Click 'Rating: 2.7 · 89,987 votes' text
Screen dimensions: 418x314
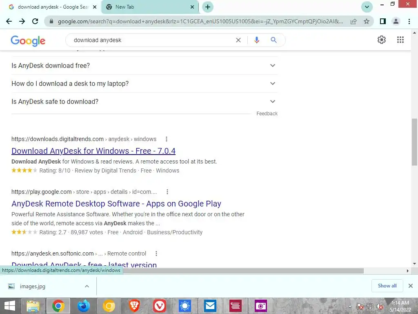(71, 232)
